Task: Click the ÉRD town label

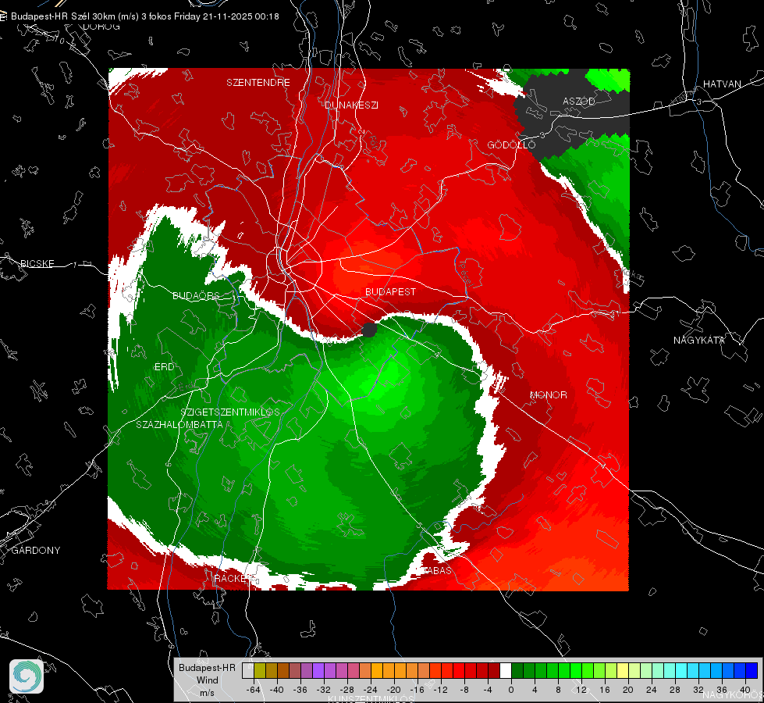Action: pos(164,366)
